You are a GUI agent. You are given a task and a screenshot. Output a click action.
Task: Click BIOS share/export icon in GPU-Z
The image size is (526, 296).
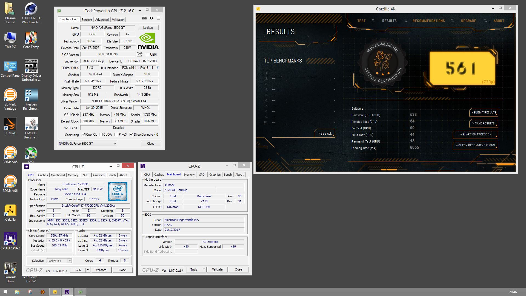(x=140, y=54)
